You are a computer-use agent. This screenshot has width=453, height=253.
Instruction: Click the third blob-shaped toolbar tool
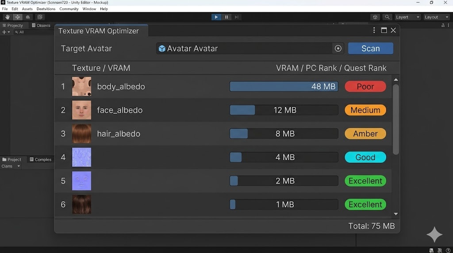[28, 17]
